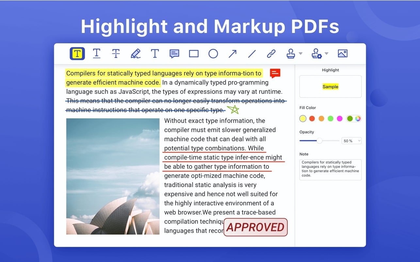Choose the Arrow annotation tool
Screen dimensions: 420x262
[233, 54]
